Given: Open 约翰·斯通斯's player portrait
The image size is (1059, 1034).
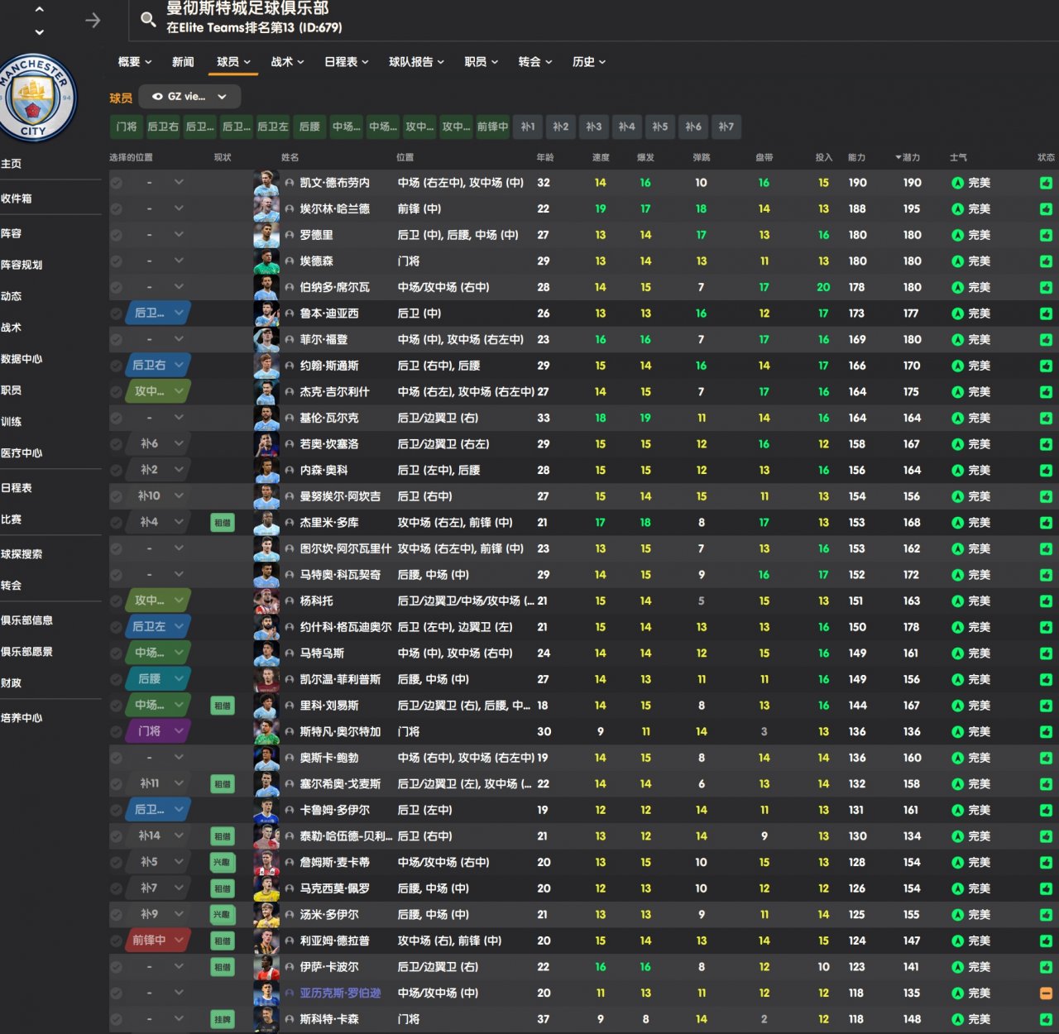Looking at the screenshot, I should coord(266,366).
